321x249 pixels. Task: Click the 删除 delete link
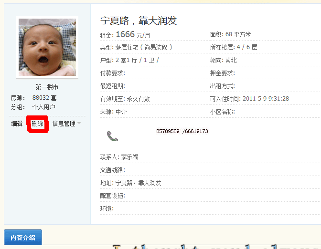37,124
